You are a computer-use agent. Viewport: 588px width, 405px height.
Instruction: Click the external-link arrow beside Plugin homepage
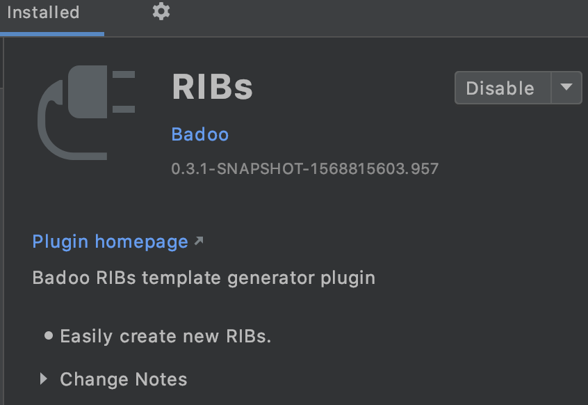pos(199,239)
